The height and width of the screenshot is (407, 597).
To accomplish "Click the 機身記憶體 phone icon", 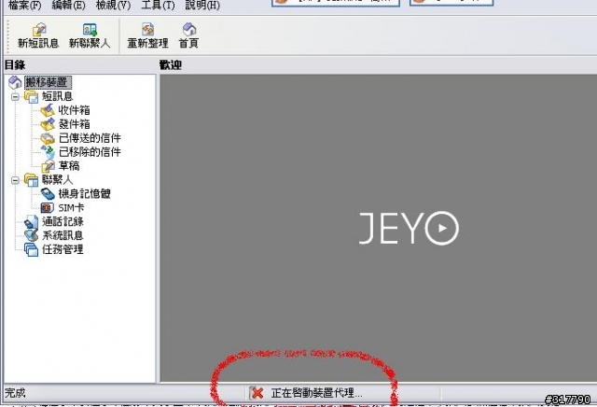I will click(48, 194).
